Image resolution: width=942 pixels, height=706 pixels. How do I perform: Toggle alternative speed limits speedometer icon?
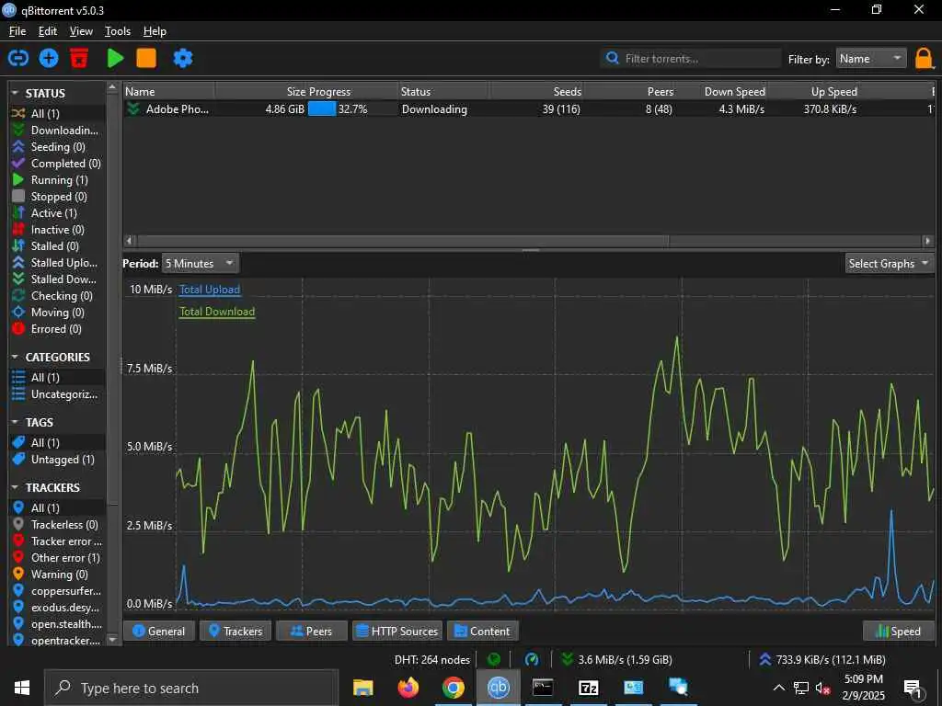(532, 660)
